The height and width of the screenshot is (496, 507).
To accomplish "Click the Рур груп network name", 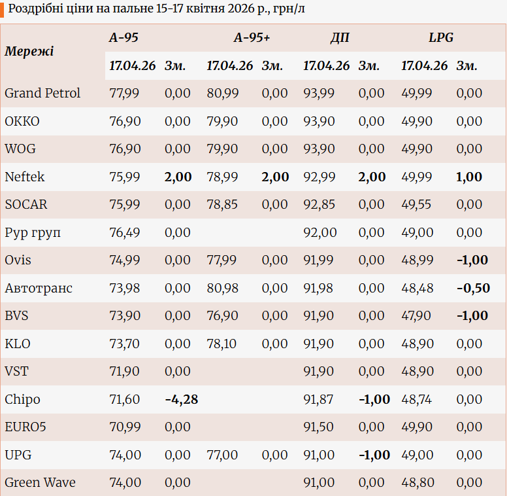I will click(33, 233).
